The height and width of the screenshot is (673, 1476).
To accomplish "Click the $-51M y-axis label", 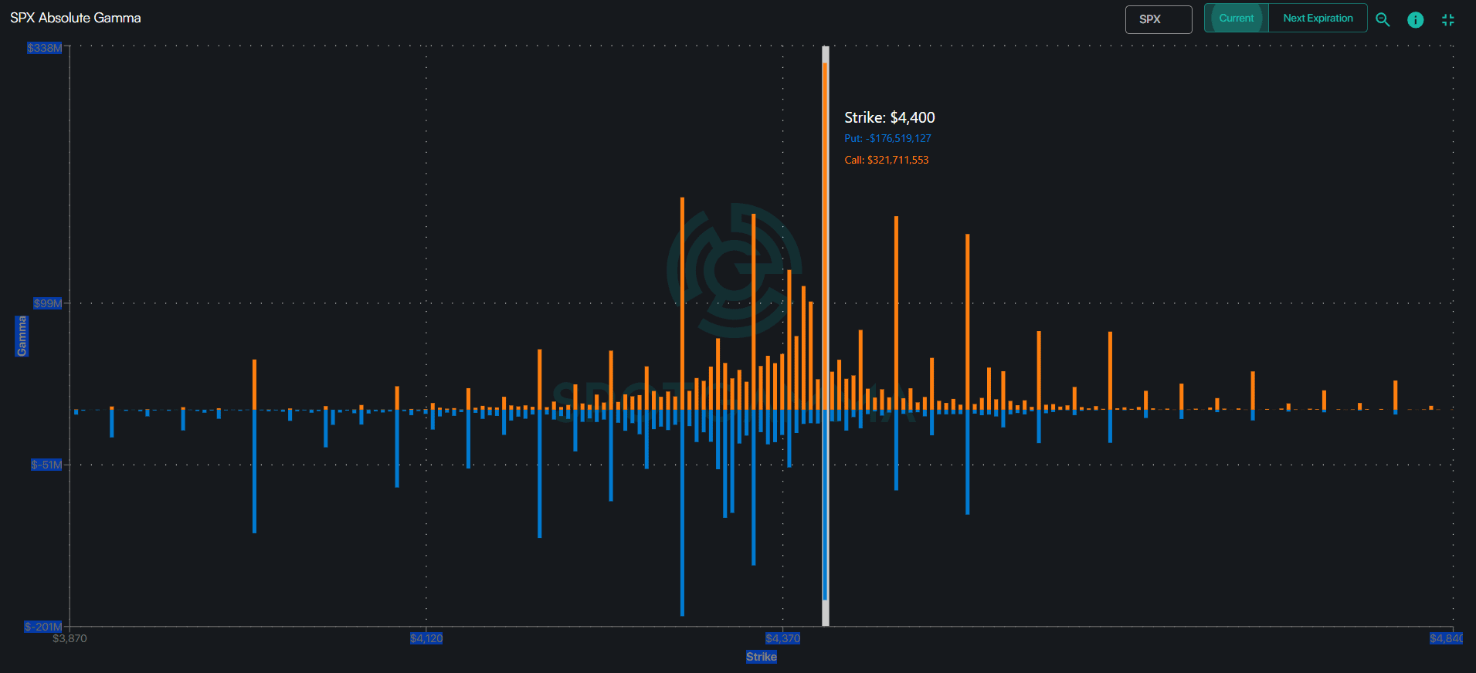I will point(46,465).
